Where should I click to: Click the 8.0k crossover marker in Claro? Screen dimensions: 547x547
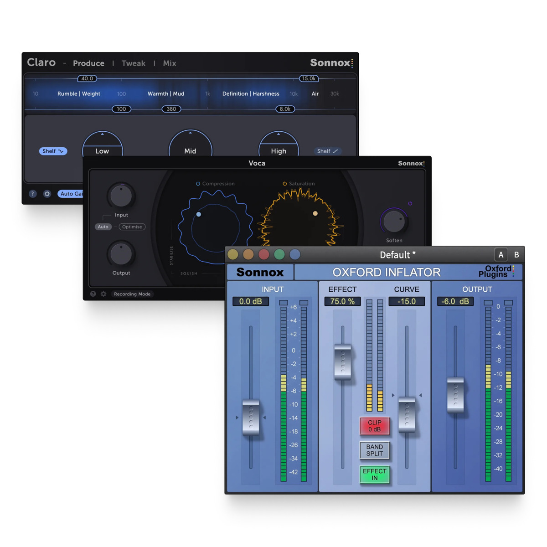coord(285,109)
